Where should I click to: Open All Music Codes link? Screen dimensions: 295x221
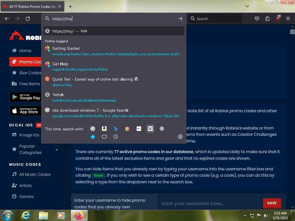(31, 174)
